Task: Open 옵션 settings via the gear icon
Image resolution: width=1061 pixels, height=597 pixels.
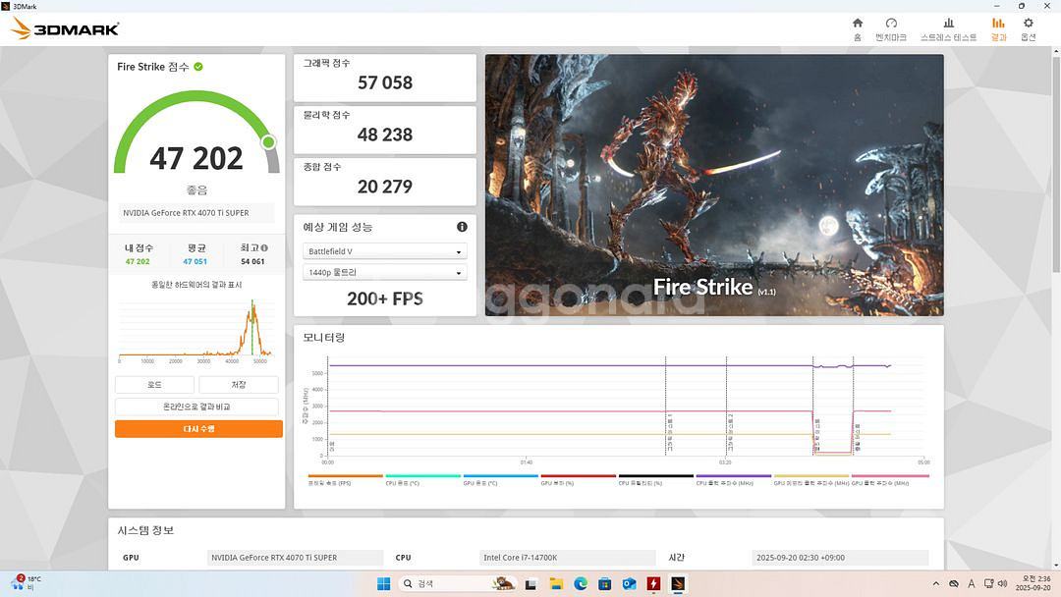Action: coord(1028,24)
